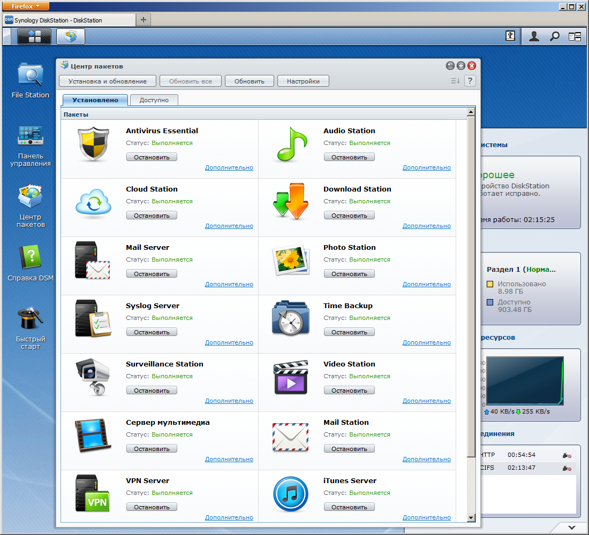Switch to the Доступно tab

click(154, 100)
